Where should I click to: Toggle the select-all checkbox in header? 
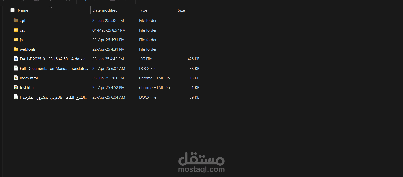pos(12,10)
